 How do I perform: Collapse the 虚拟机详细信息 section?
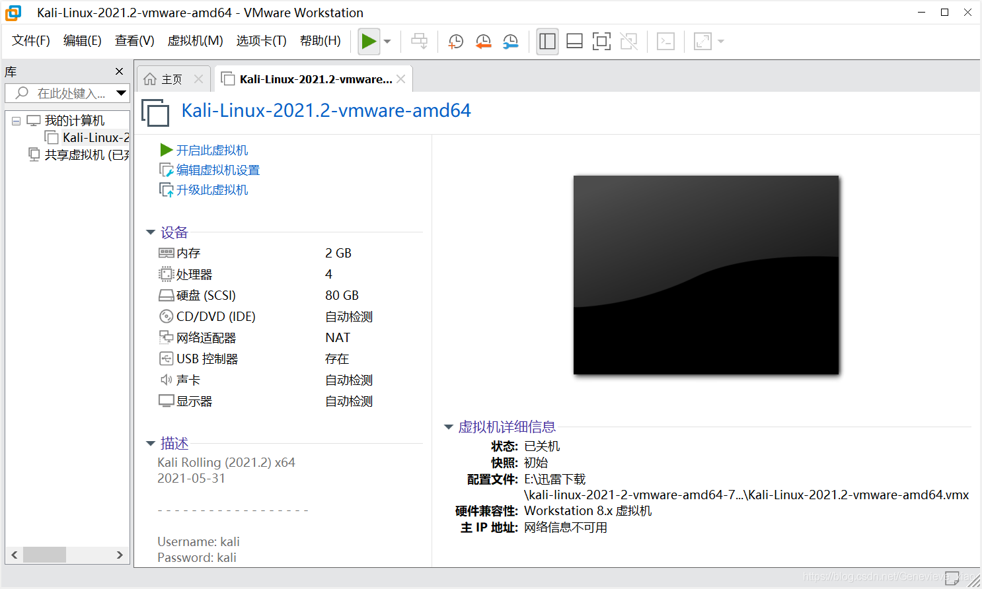(448, 427)
